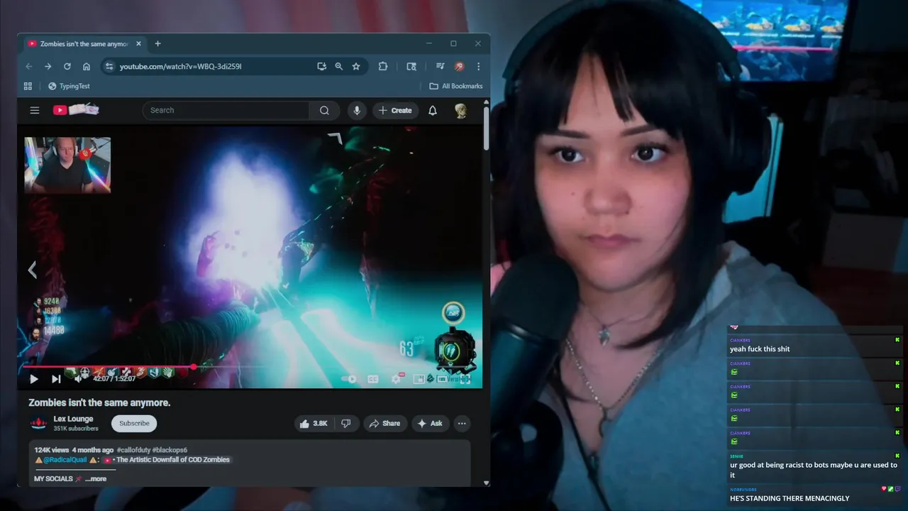Open the #blackops6 hashtag

tap(170, 450)
